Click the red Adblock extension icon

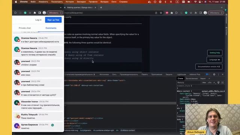coord(167,13)
